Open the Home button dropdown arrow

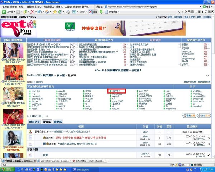51,12
